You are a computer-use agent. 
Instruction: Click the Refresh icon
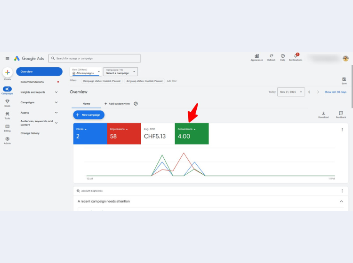tap(271, 56)
